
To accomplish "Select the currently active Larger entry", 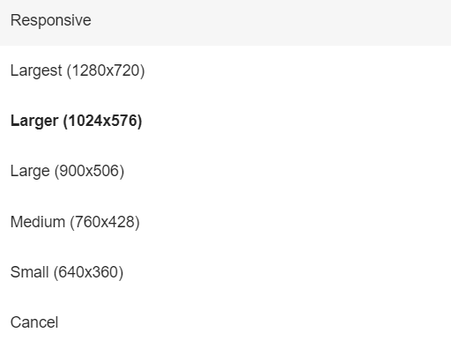I will [225, 121].
